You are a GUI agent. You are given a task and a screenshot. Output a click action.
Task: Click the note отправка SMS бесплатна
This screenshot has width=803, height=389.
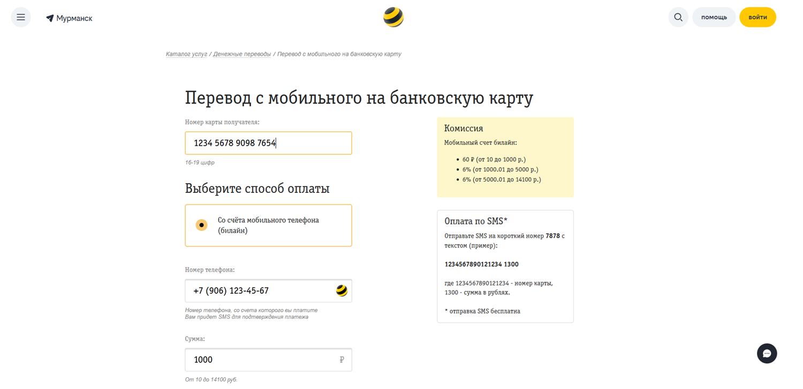tap(482, 311)
